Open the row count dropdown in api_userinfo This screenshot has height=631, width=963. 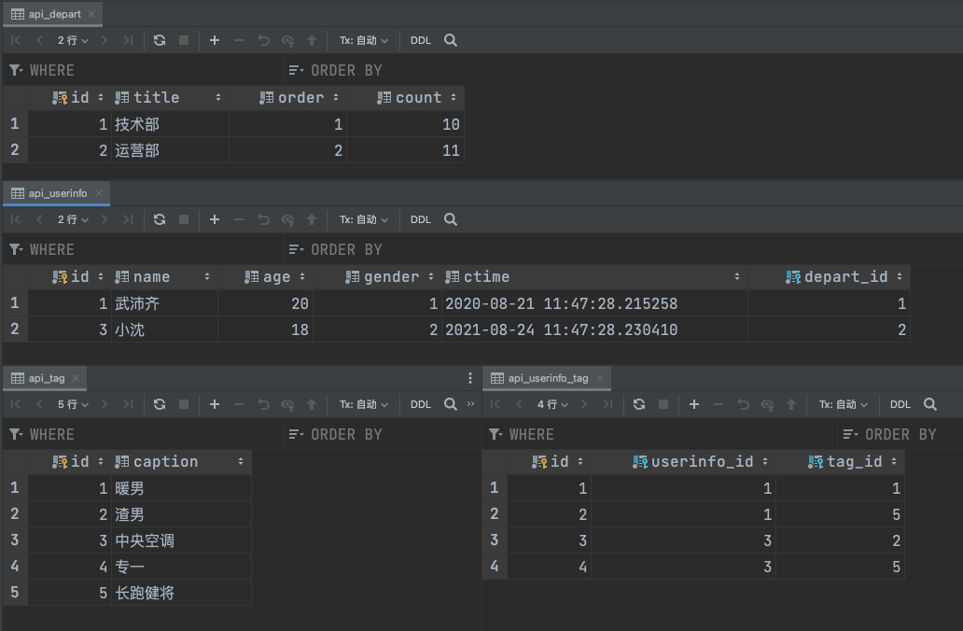click(x=73, y=219)
